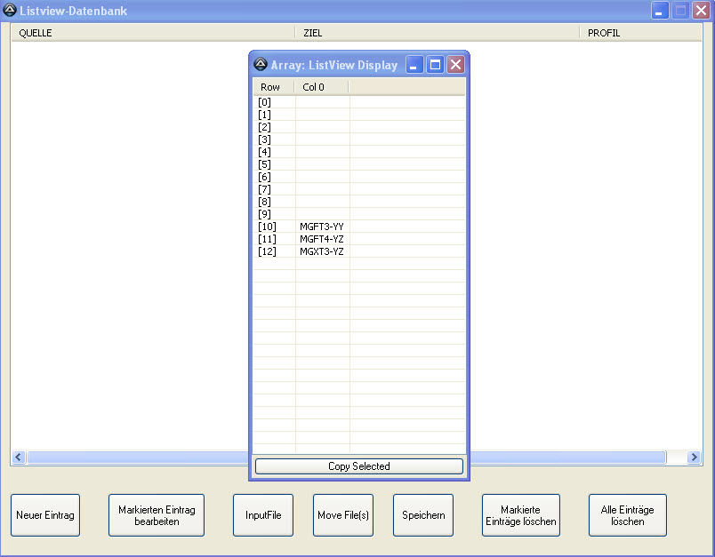This screenshot has width=715, height=557.
Task: Select the MGXT3-YZ entry in row [12]
Action: 321,251
